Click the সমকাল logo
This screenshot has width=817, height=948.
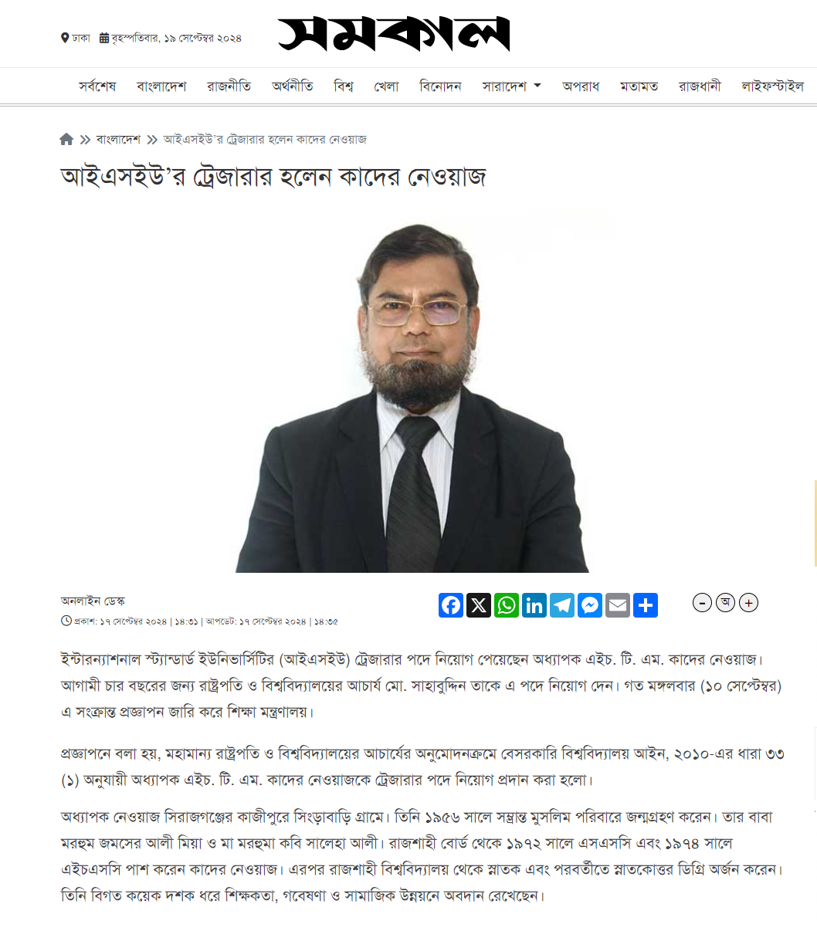(x=394, y=34)
